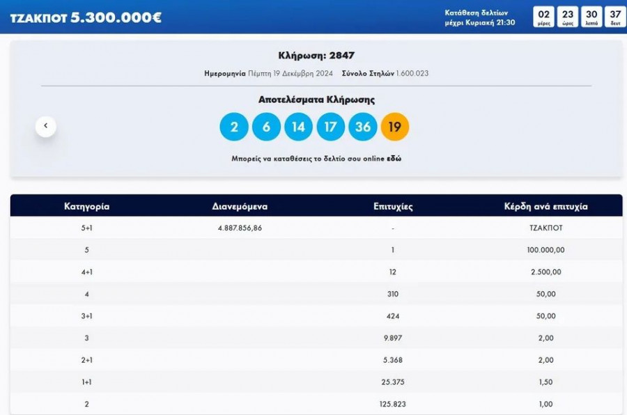Sort by the 'Διανεμόμενα' column header
The width and height of the screenshot is (627, 415).
pyautogui.click(x=240, y=207)
